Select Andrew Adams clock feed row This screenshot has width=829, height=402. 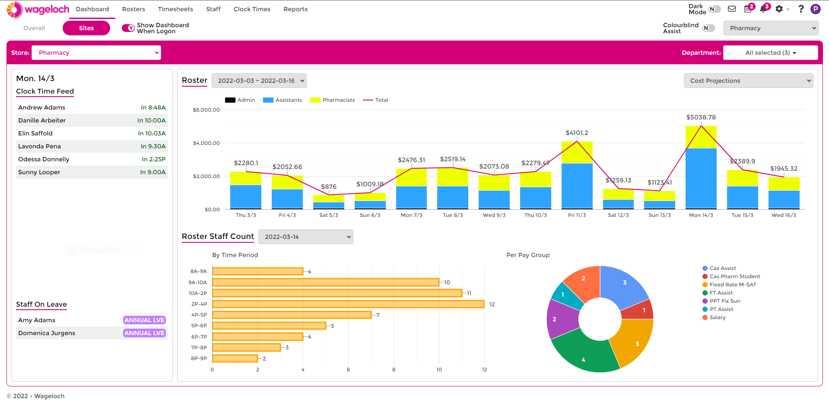92,107
